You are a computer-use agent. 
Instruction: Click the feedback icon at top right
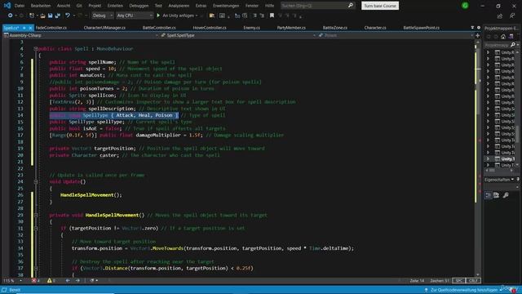coord(512,16)
